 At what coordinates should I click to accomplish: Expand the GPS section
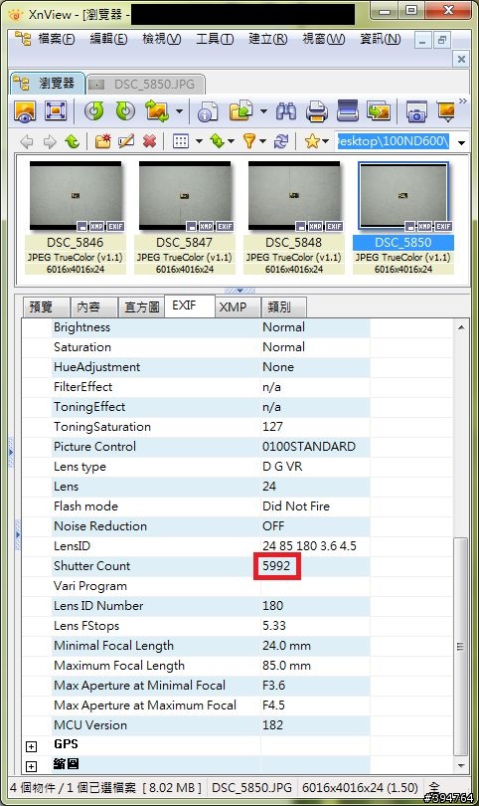[x=32, y=746]
